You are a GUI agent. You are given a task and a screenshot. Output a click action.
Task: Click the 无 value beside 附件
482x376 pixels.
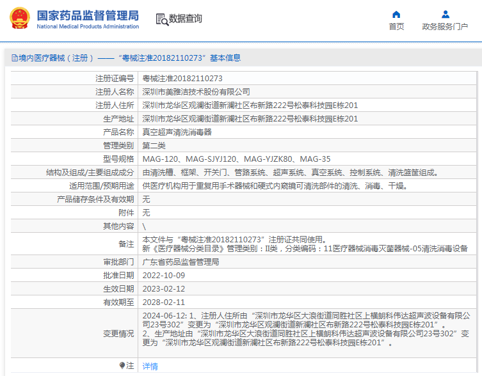[x=147, y=213]
